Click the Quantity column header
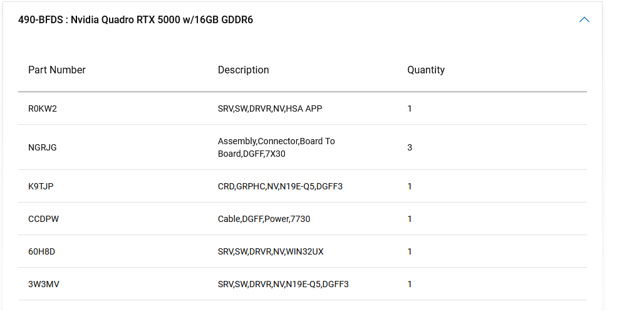617x311 pixels. click(426, 70)
